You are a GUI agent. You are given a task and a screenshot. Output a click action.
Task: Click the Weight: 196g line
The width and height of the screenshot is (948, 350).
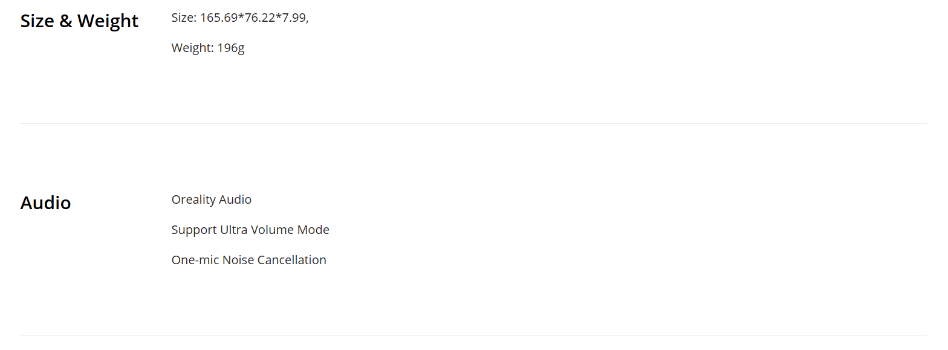(x=207, y=48)
